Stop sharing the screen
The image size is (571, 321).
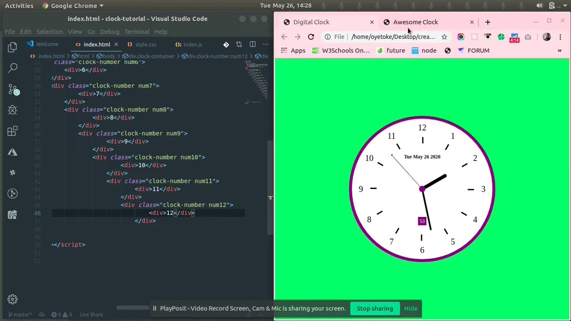(375, 309)
